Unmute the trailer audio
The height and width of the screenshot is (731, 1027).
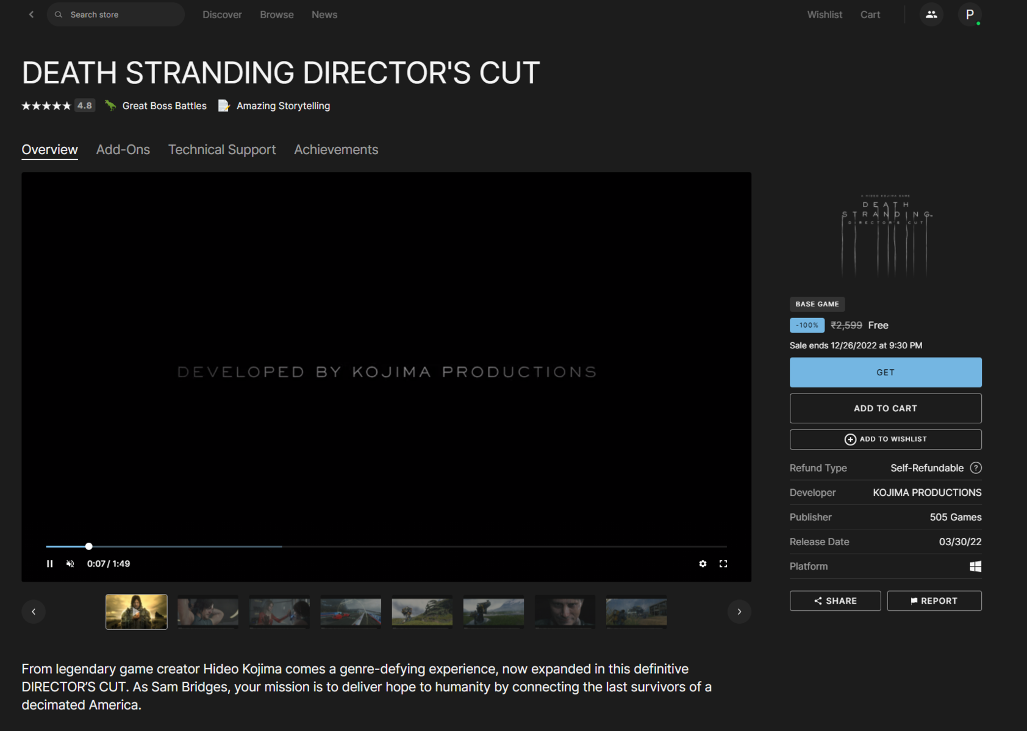tap(70, 563)
